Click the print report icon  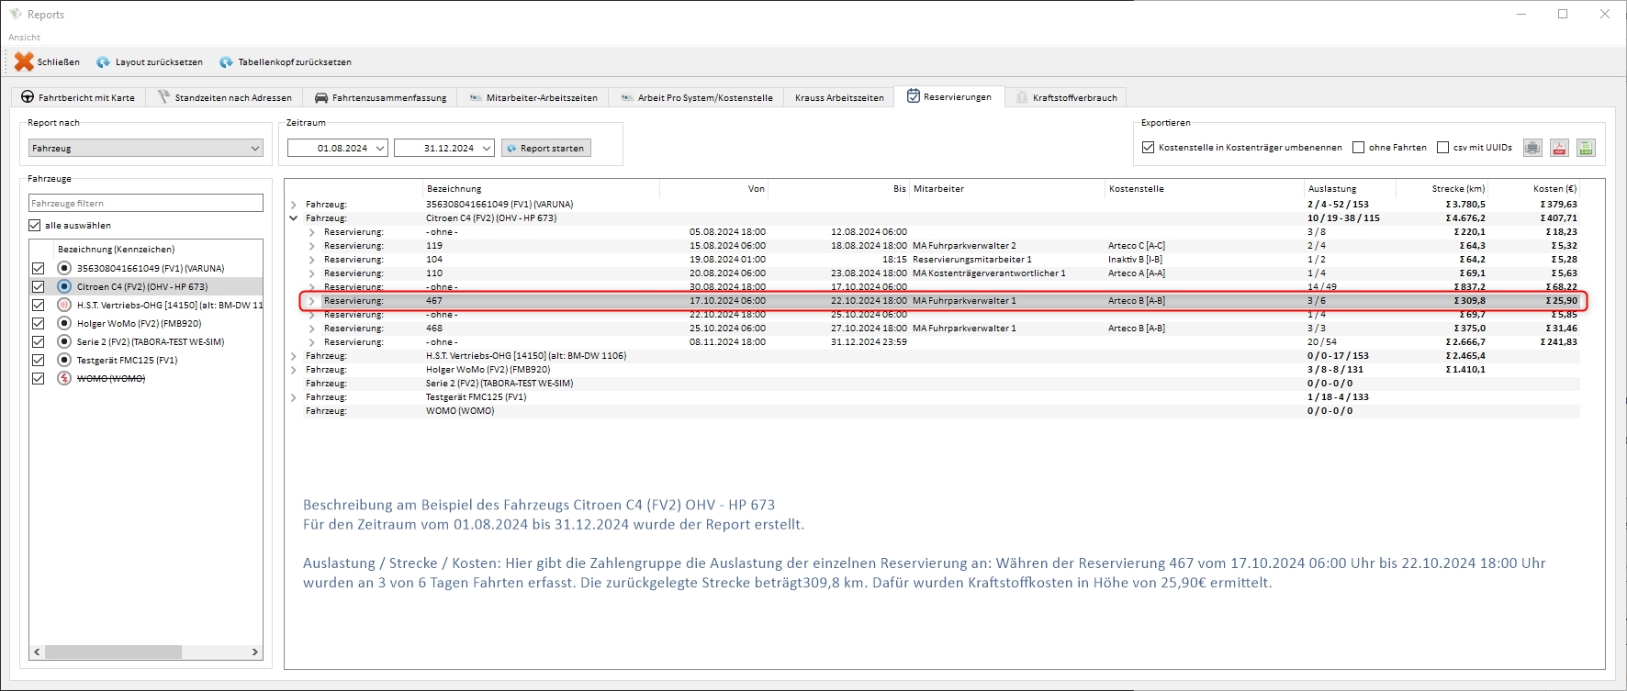coord(1532,148)
